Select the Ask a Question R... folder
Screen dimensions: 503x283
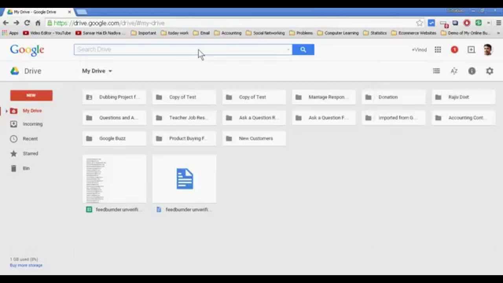point(254,118)
